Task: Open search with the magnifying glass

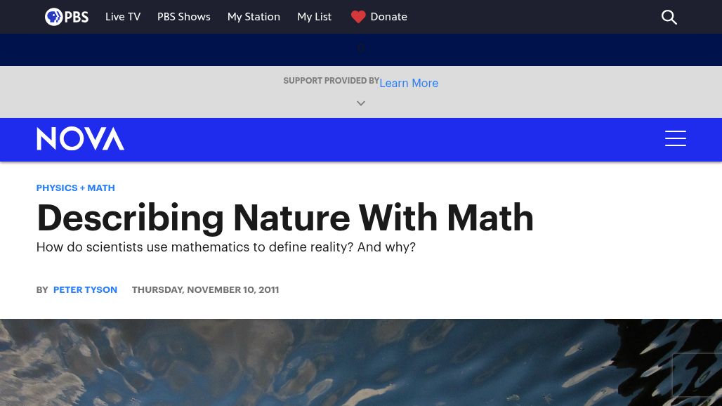Action: (669, 17)
